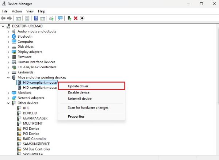Click the IDE ATA/ATAPI controllers icon

point(14,67)
